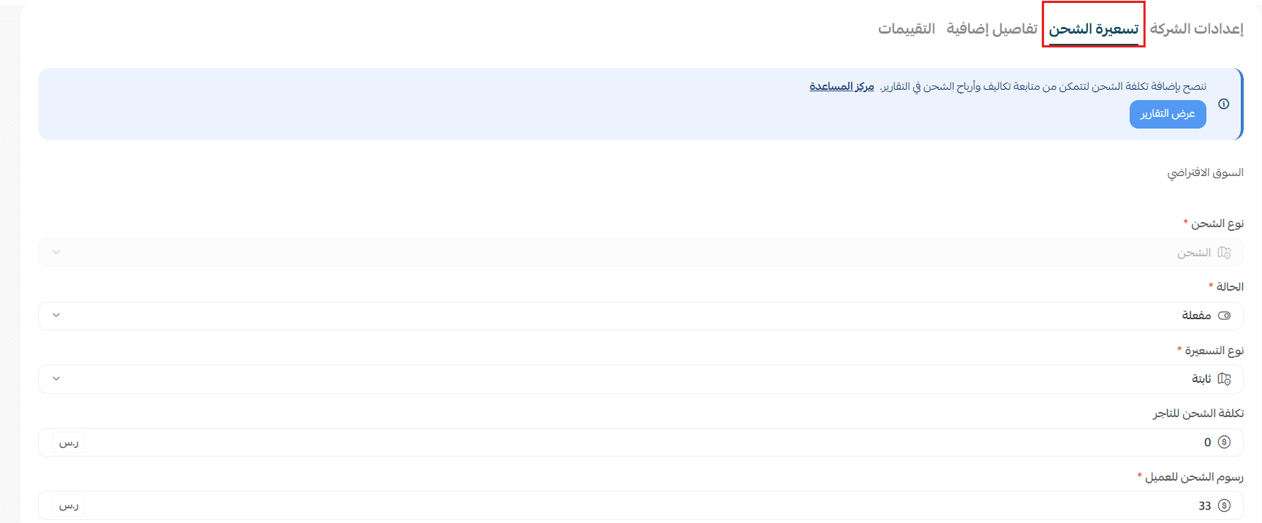Go to the التقييمات tab
This screenshot has height=523, width=1262.
point(907,28)
